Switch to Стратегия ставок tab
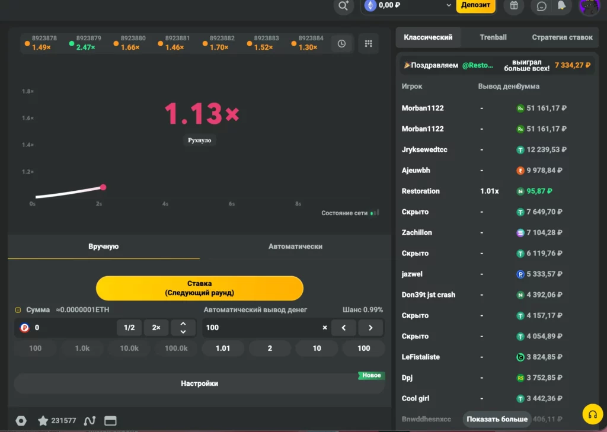The width and height of the screenshot is (607, 432). tap(562, 37)
